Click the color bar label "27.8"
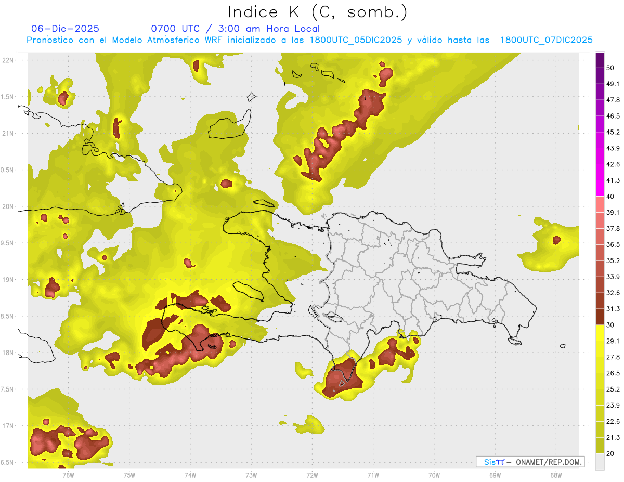Screen dimensions: 624x482 point(613,357)
